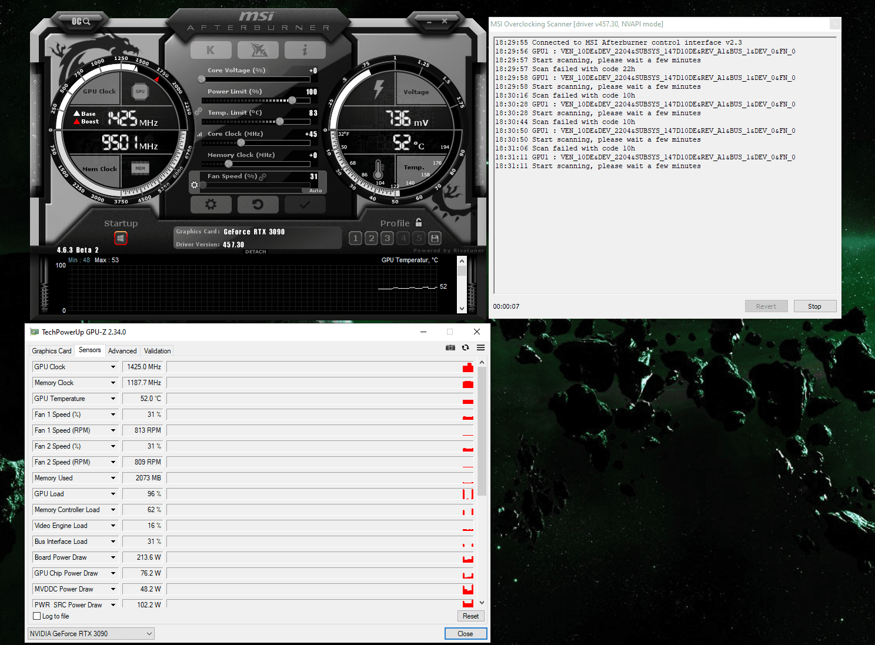Reset Afterburner settings to default
This screenshot has height=645, width=875.
258,205
